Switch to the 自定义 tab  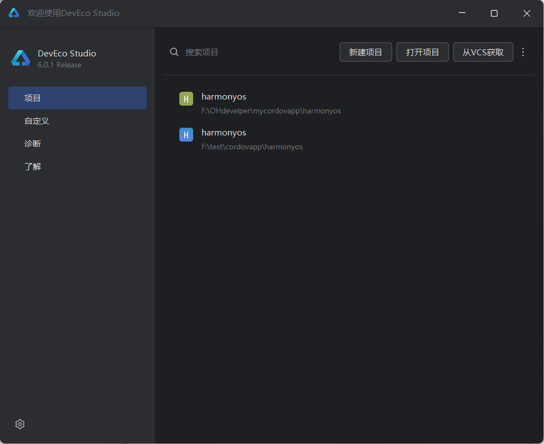[77, 121]
